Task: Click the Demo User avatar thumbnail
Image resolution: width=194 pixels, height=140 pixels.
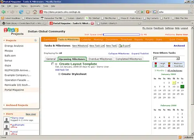Action: [7, 120]
